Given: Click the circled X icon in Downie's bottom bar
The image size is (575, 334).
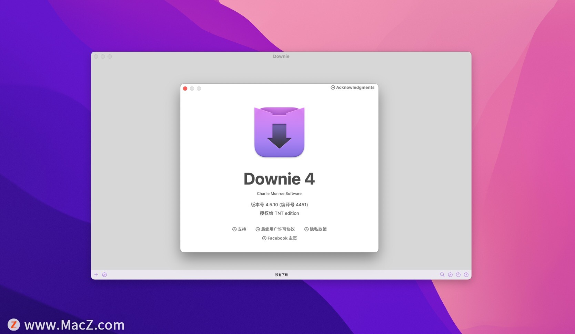Looking at the screenshot, I should click(x=450, y=275).
